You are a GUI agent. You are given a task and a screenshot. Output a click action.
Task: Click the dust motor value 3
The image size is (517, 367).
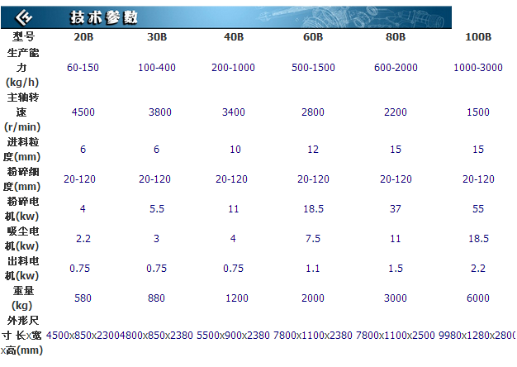point(156,239)
